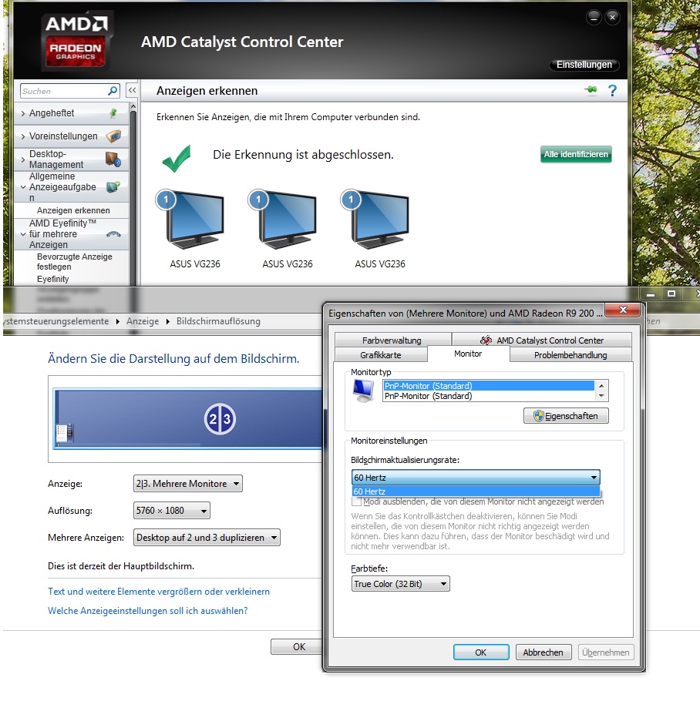Click the Voreinstellungen preset icon

coord(113,136)
